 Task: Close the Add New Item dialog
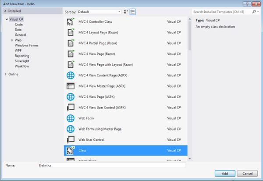coord(256,4)
